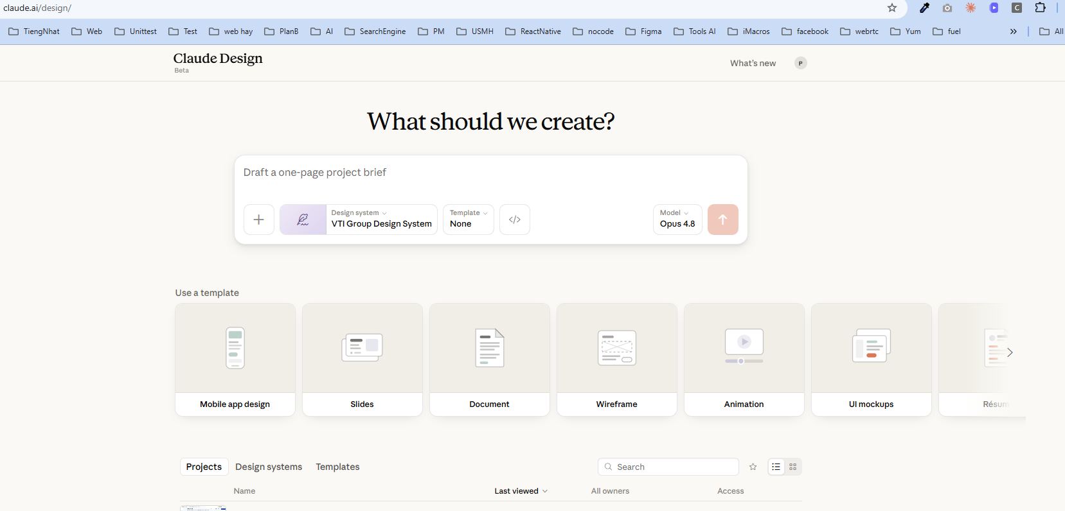
Task: Click into the project Search field
Action: tap(668, 467)
